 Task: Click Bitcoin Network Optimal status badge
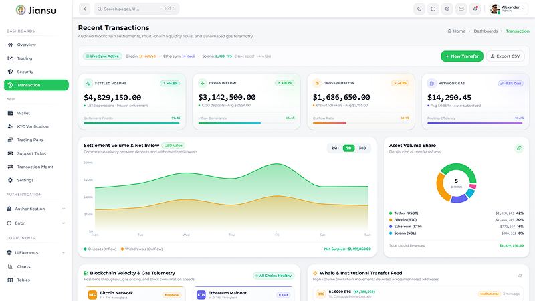tap(173, 295)
